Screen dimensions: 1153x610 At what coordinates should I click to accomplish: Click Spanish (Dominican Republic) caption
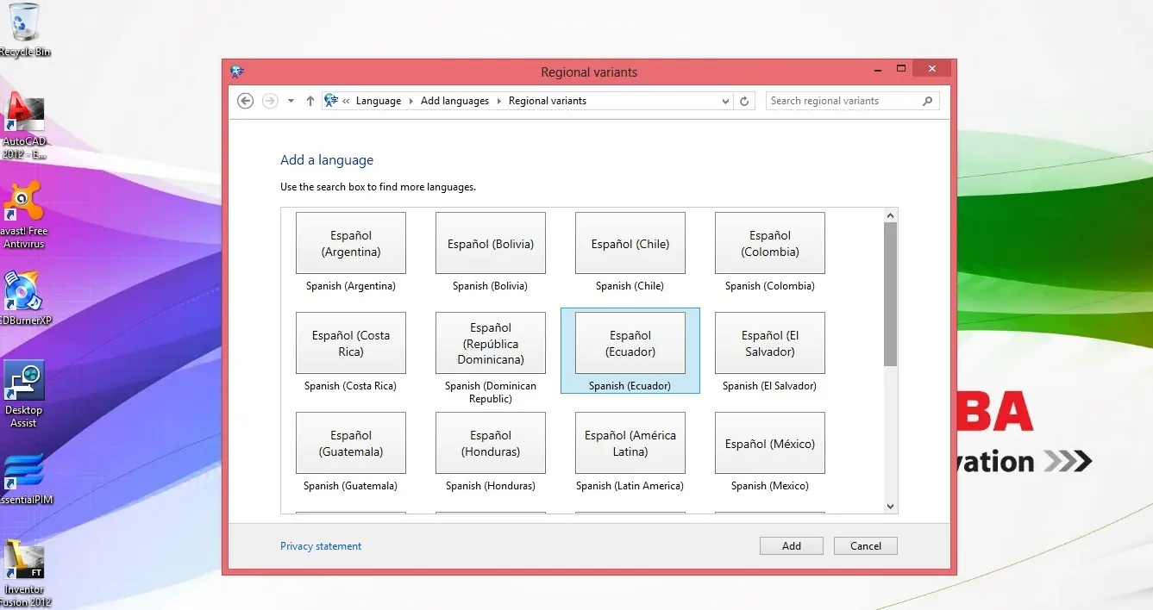point(491,392)
